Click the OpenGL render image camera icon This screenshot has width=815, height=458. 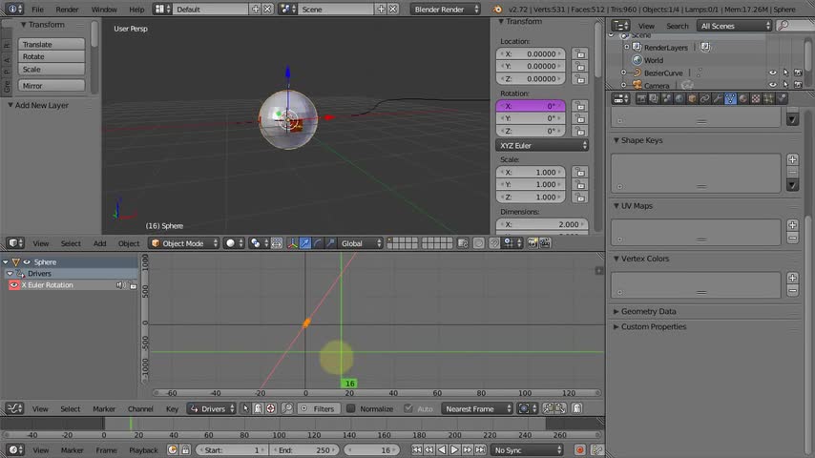(533, 243)
